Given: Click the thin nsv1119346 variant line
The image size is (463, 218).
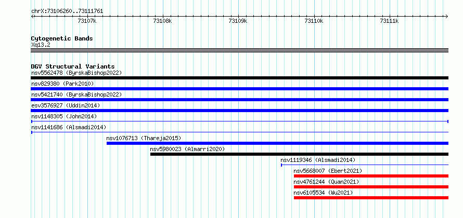Looking at the screenshot, I should [x=365, y=165].
